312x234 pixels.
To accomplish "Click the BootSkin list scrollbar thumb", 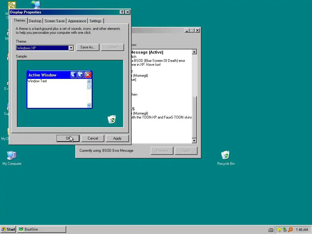I will click(194, 117).
